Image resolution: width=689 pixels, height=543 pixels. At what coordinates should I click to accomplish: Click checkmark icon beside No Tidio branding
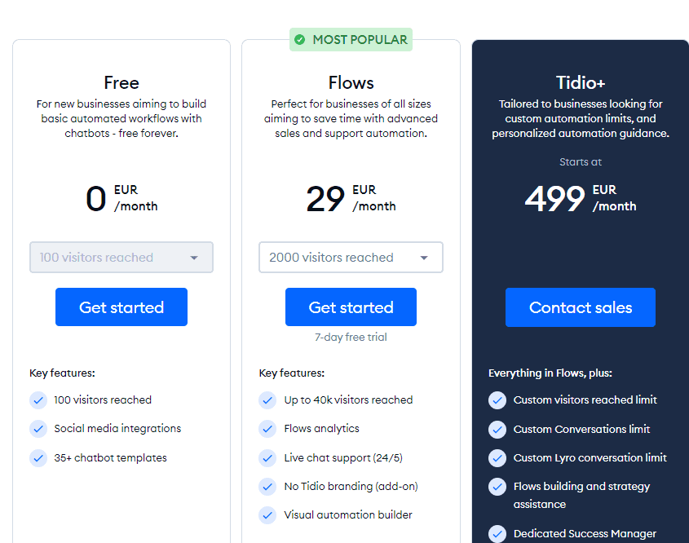click(x=267, y=487)
